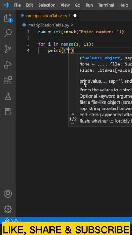Screen dimensions: 132x235
Task: Open the Help menu
Action: [124, 5]
